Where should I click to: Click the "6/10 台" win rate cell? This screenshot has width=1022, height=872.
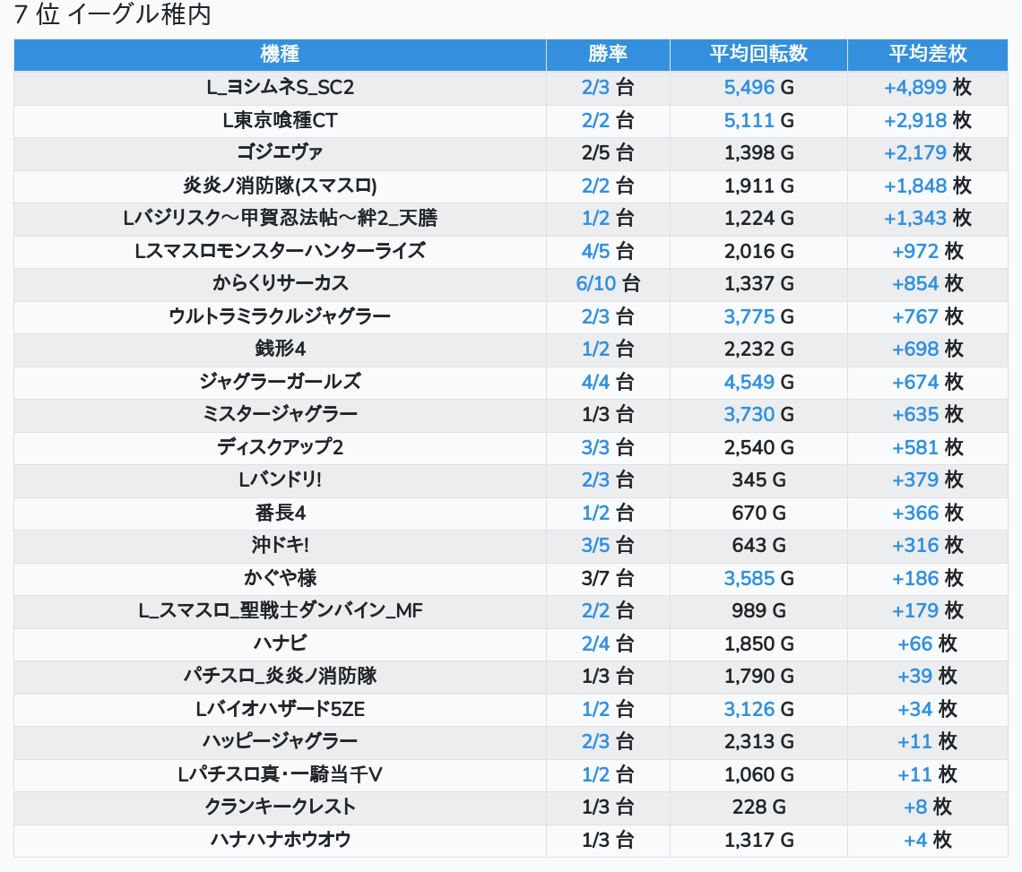pos(608,283)
